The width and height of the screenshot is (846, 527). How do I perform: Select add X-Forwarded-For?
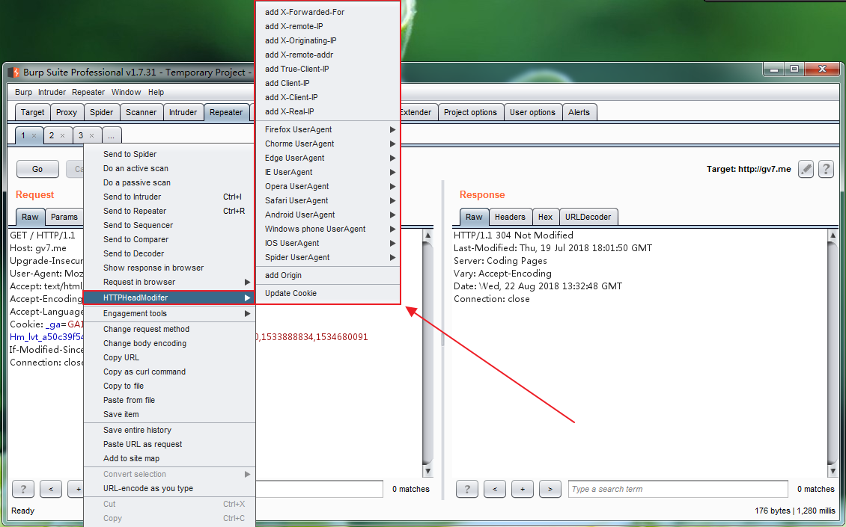328,12
